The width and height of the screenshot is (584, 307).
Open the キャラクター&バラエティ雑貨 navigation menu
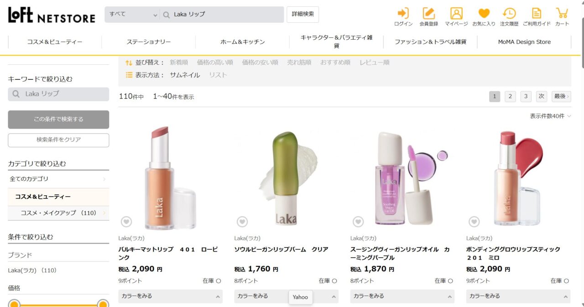337,42
